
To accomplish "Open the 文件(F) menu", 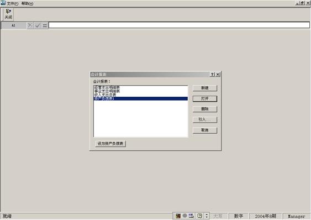I will coord(12,3).
